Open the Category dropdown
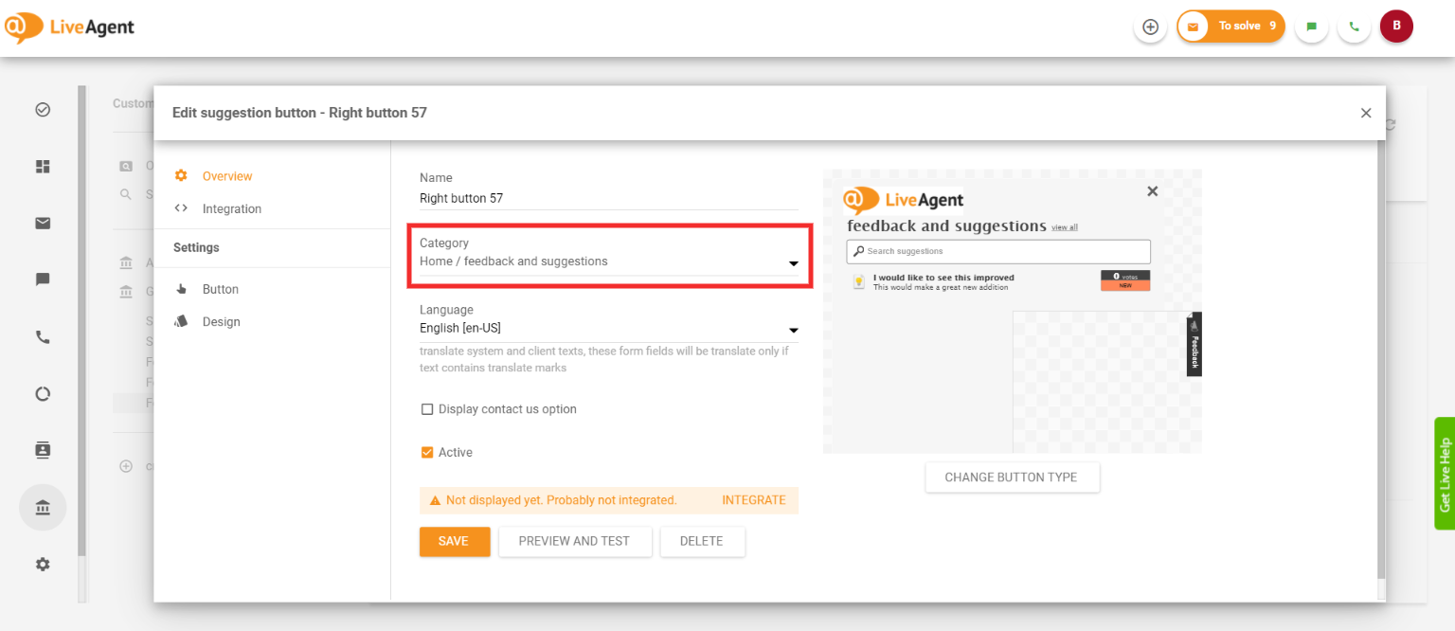The width and height of the screenshot is (1455, 631). (609, 261)
